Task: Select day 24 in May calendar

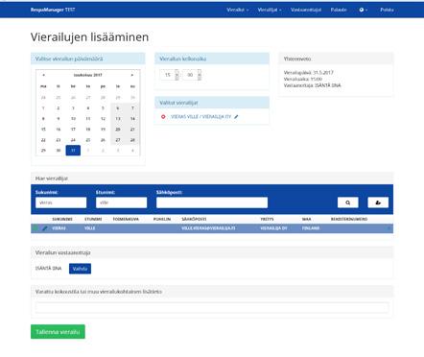Action: click(73, 140)
